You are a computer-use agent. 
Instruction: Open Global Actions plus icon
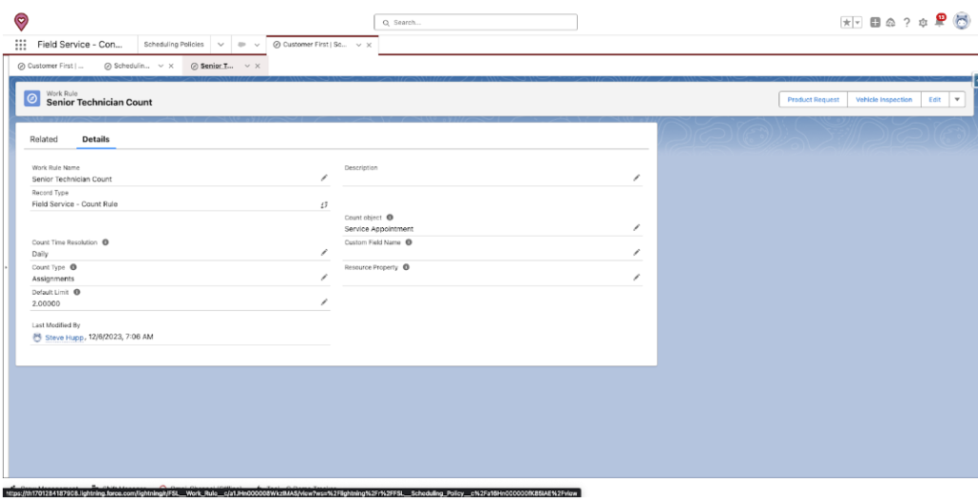click(875, 23)
